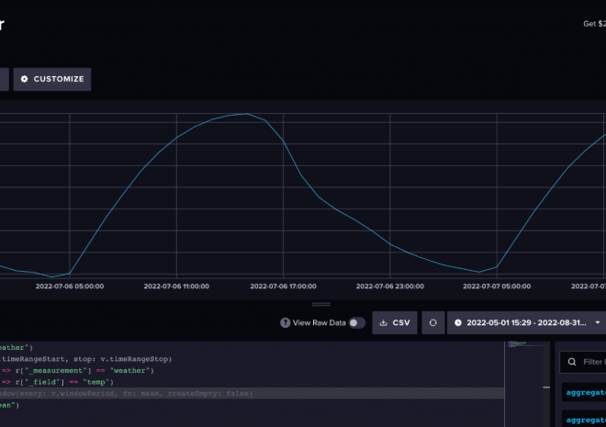Click the second aggregate function item
This screenshot has height=427, width=606.
[x=584, y=420]
